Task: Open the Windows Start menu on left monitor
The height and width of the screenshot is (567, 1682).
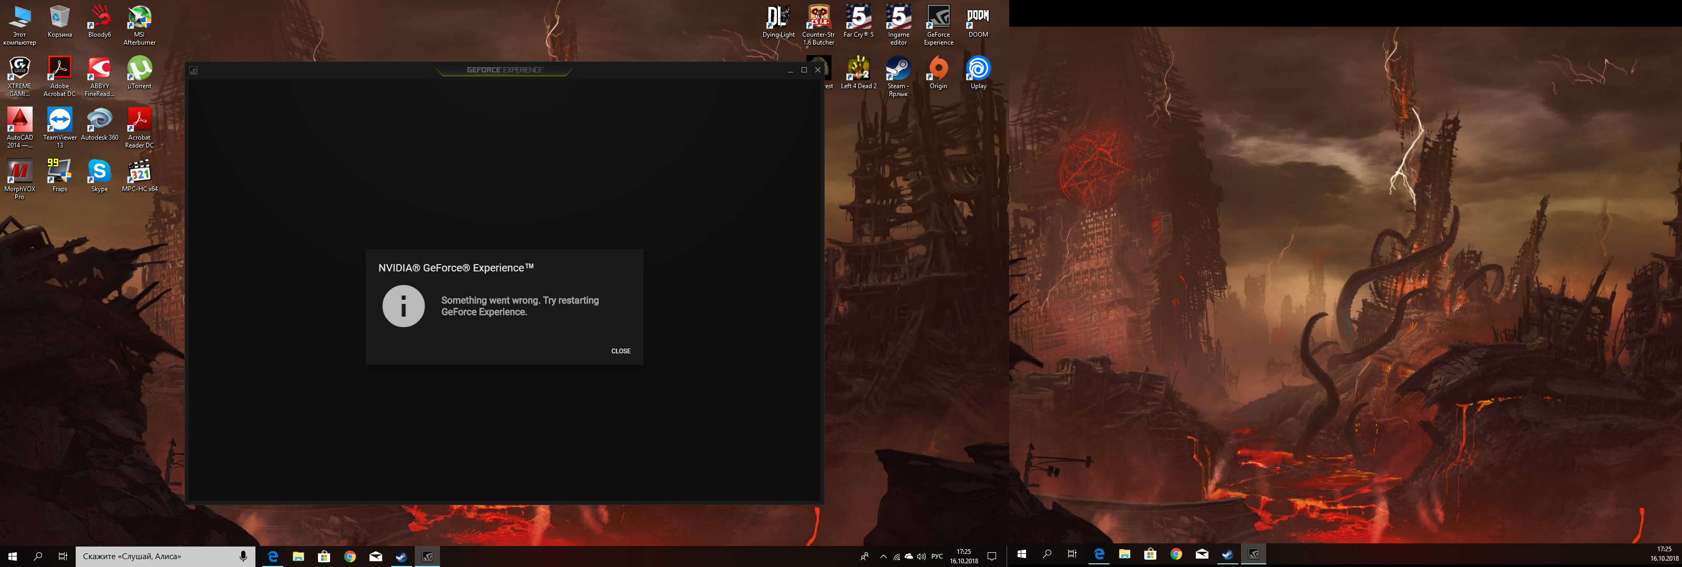Action: point(13,556)
